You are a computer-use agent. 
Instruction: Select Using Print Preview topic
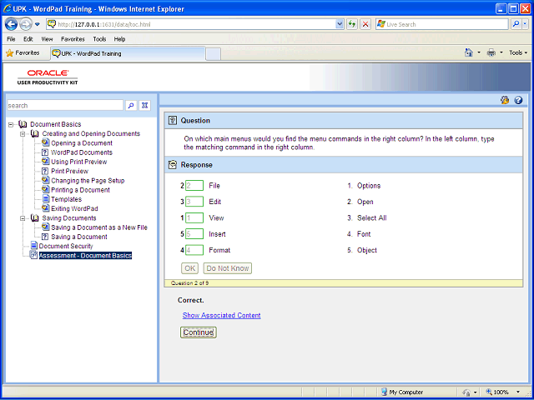click(79, 162)
